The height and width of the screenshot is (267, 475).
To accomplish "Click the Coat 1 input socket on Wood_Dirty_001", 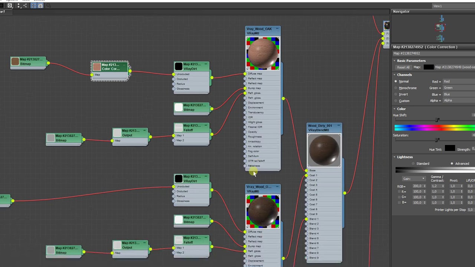I will [x=306, y=175].
